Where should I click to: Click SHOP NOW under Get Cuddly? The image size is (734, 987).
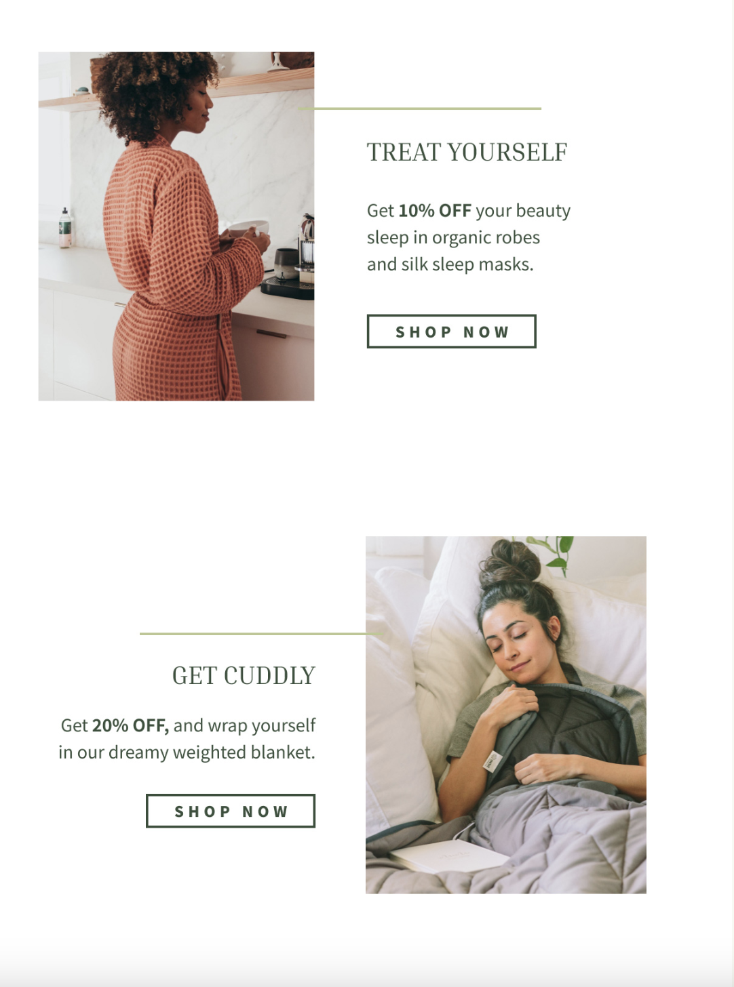point(231,811)
